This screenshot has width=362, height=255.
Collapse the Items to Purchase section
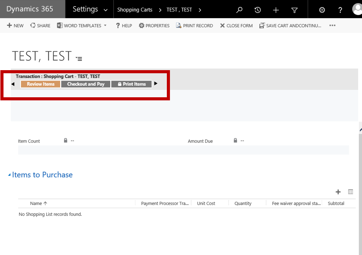[x=10, y=175]
